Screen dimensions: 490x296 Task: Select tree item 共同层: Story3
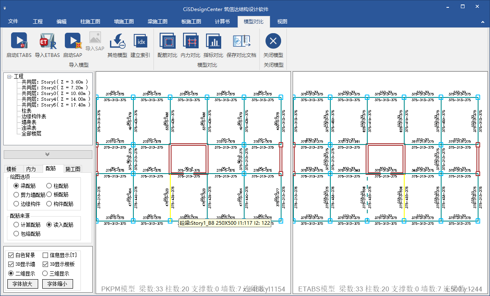click(x=56, y=93)
